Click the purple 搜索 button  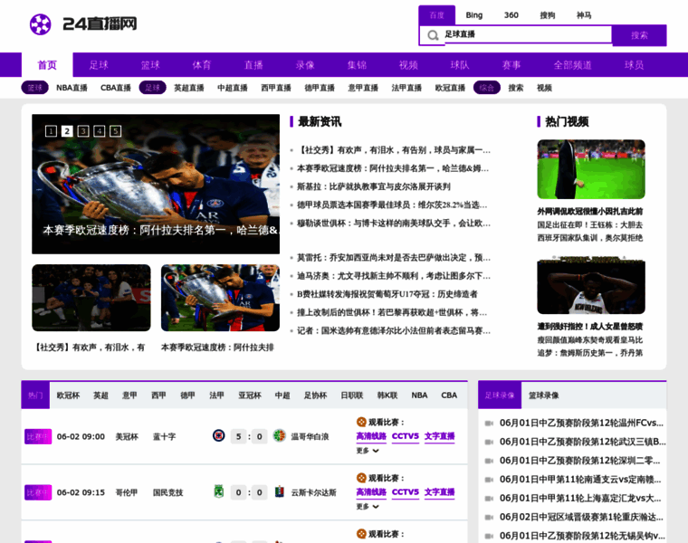pos(639,35)
